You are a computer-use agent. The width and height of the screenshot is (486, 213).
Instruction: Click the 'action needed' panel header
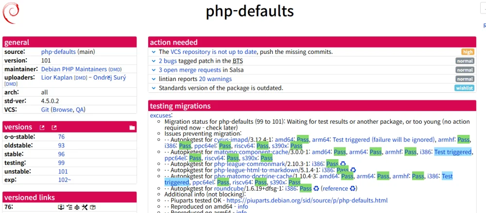pyautogui.click(x=312, y=42)
